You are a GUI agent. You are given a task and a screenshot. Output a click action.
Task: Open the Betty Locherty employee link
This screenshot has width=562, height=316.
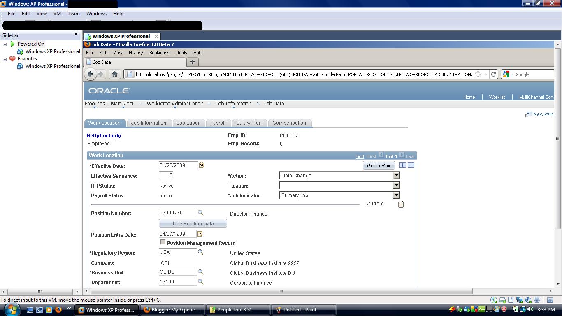pyautogui.click(x=104, y=135)
